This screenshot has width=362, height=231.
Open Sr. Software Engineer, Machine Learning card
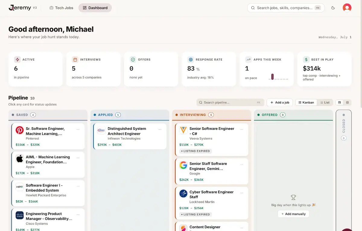(x=48, y=136)
